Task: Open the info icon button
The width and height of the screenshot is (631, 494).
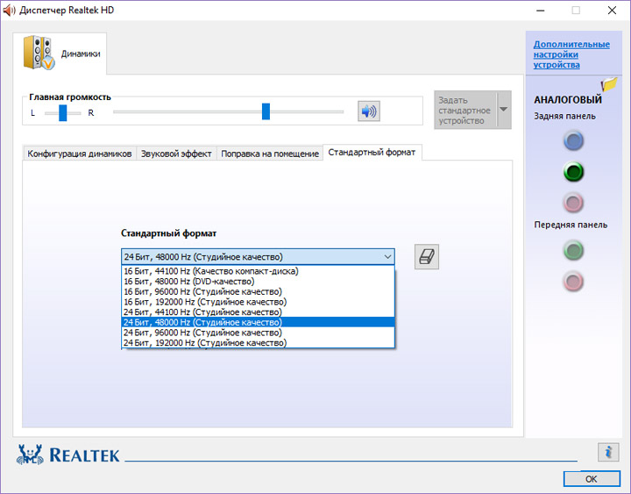Action: (x=608, y=452)
